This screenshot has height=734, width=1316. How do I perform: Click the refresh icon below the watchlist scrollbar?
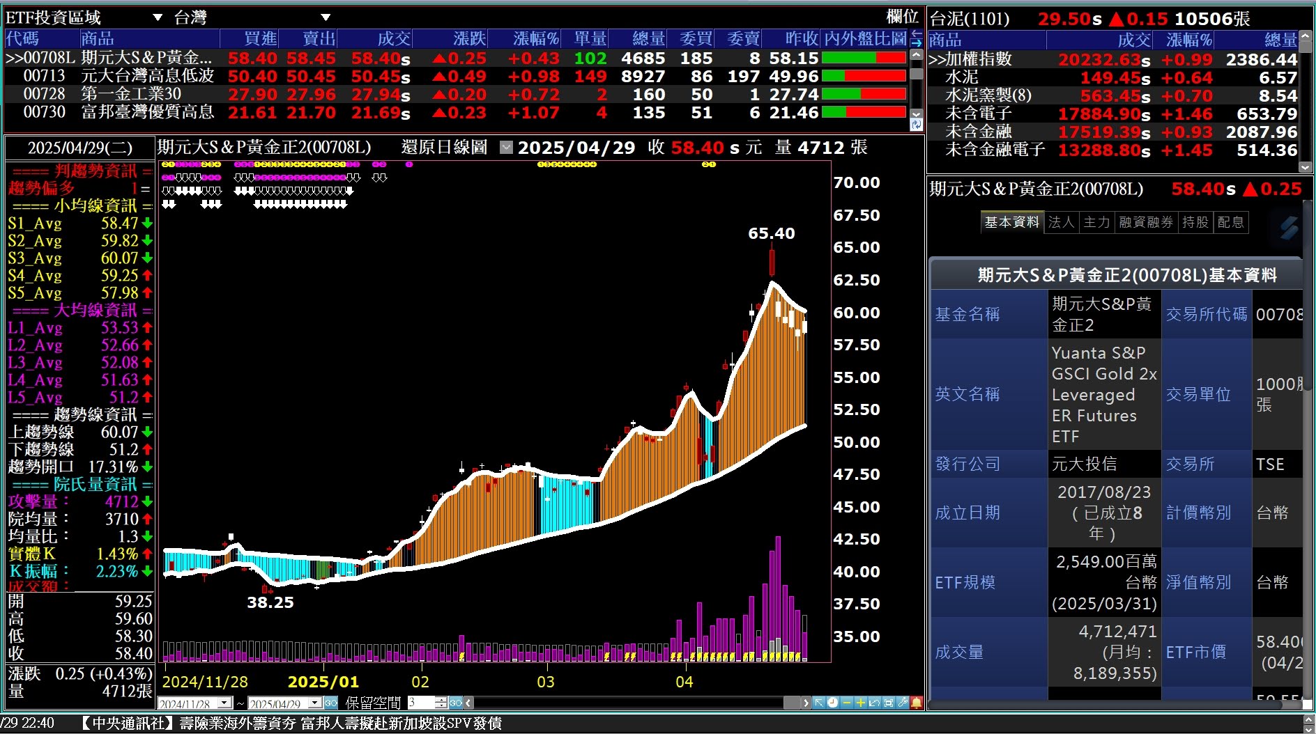coord(916,125)
